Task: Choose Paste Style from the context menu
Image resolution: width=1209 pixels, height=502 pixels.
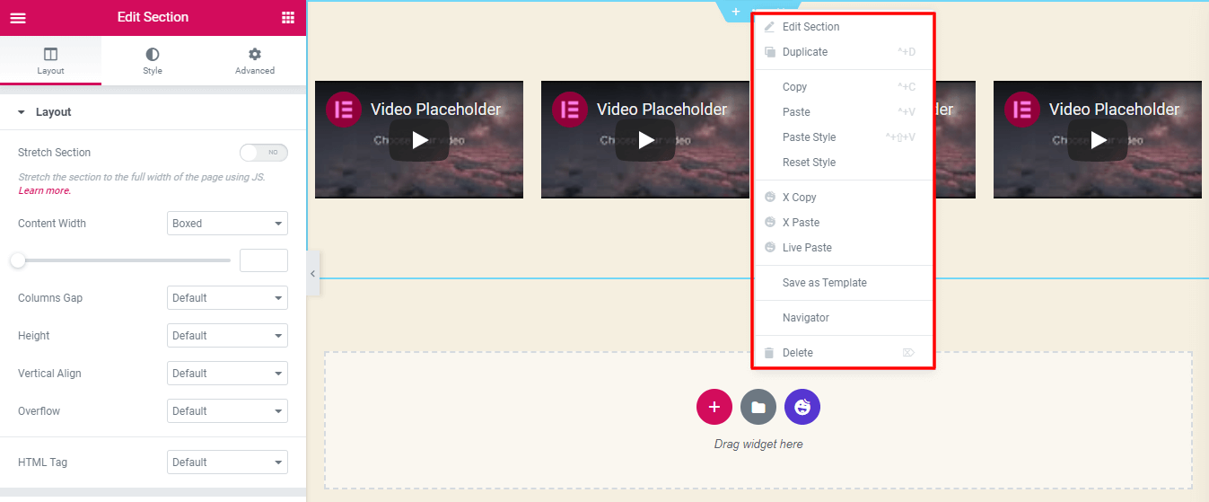Action: point(843,137)
